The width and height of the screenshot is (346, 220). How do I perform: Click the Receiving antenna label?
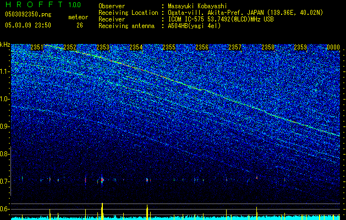coord(127,26)
